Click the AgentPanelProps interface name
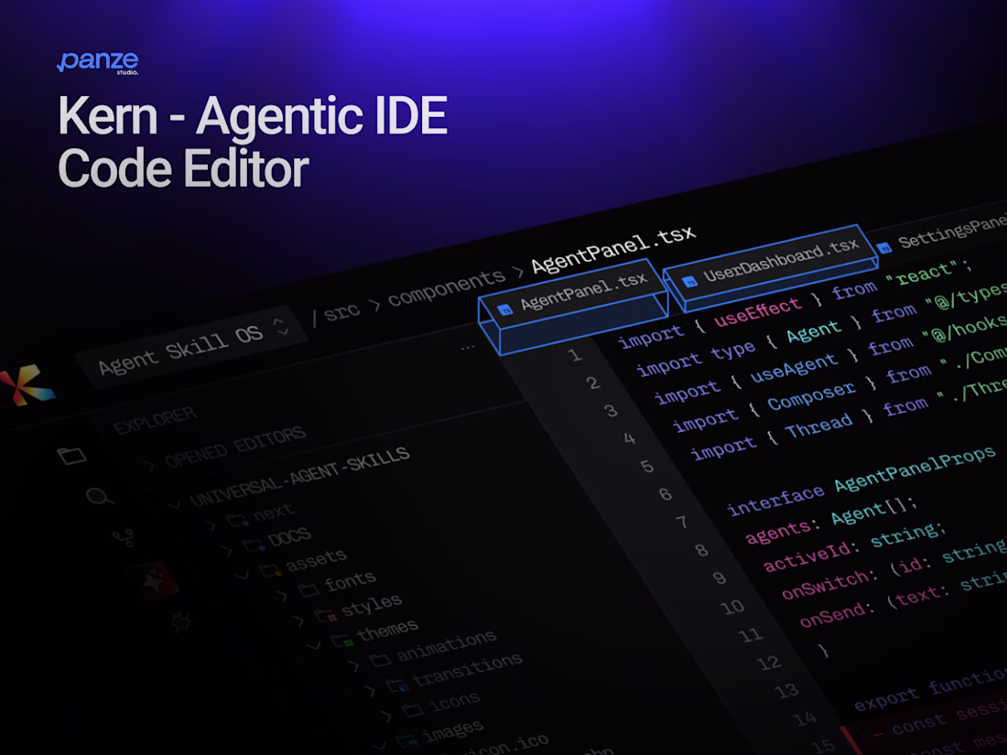The height and width of the screenshot is (755, 1007). click(915, 468)
